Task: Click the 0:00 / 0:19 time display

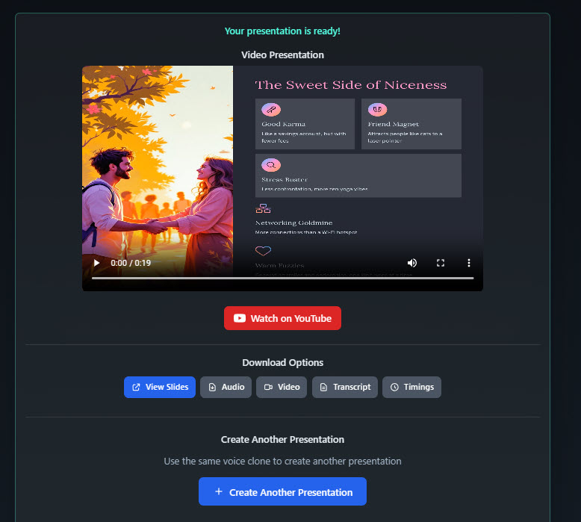Action: (131, 263)
